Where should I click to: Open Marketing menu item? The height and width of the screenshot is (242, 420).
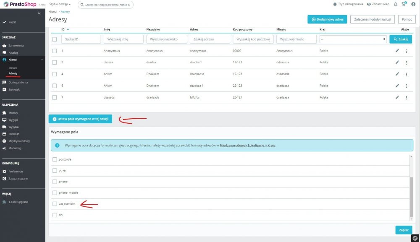[x=15, y=148]
